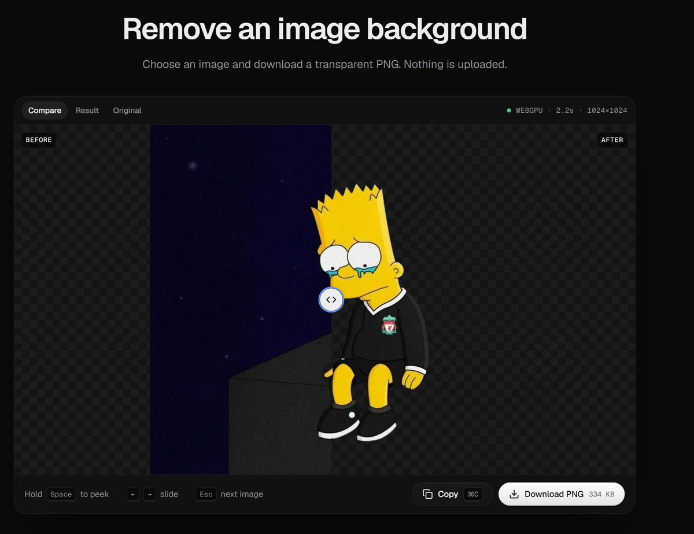Click the 'Remove an image background' heading
This screenshot has width=694, height=534.
(x=324, y=29)
